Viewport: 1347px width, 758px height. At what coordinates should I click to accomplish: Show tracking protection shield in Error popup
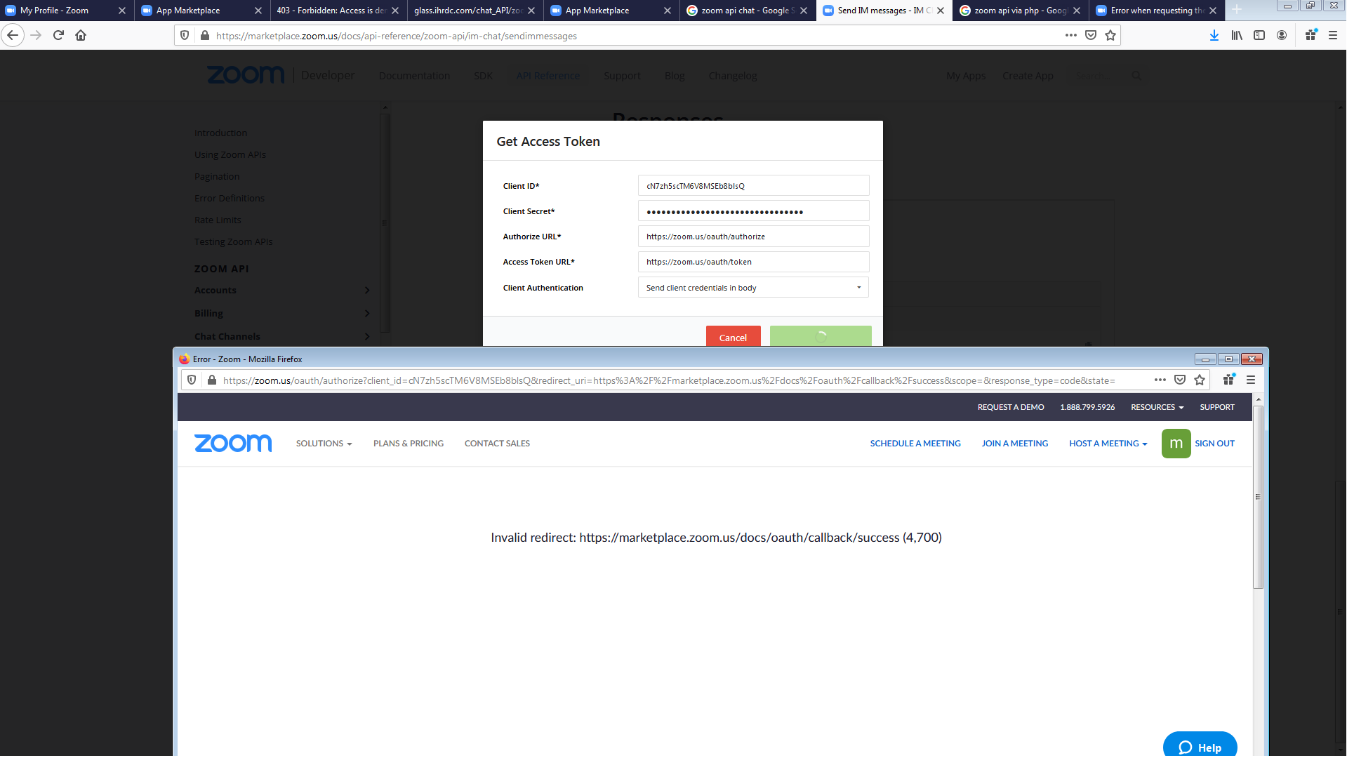tap(192, 380)
